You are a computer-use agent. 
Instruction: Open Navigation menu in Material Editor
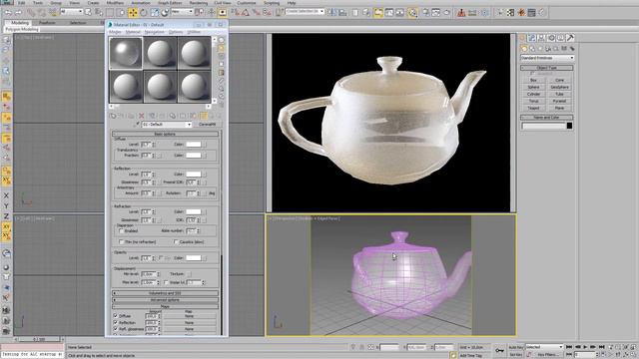coord(155,32)
